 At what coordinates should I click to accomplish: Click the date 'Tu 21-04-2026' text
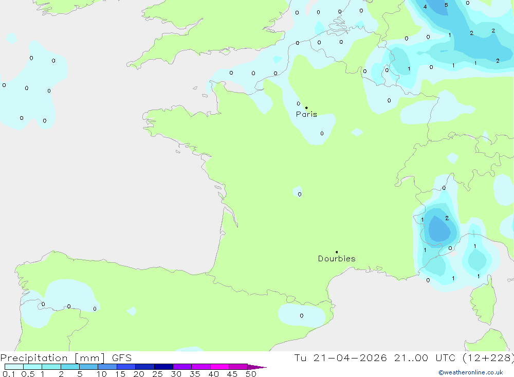point(340,357)
